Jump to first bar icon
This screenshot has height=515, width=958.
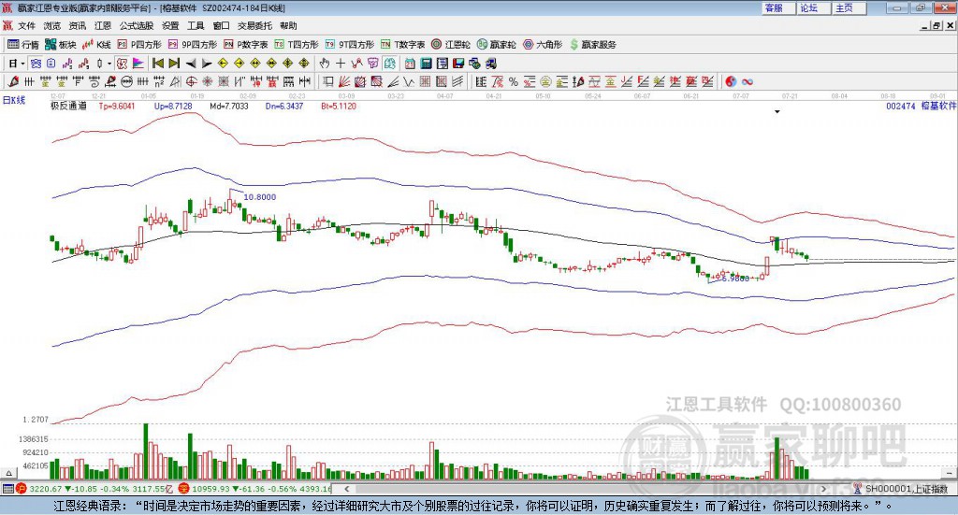pyautogui.click(x=157, y=64)
